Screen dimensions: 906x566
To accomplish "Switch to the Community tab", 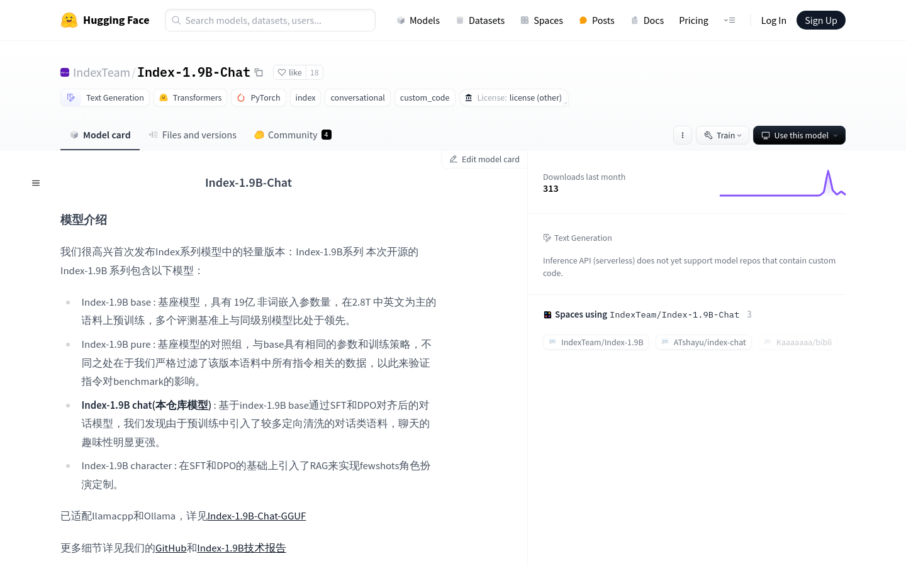I will 293,135.
